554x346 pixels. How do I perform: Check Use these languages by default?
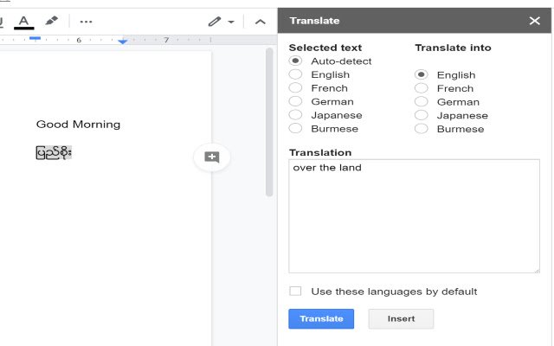click(295, 292)
